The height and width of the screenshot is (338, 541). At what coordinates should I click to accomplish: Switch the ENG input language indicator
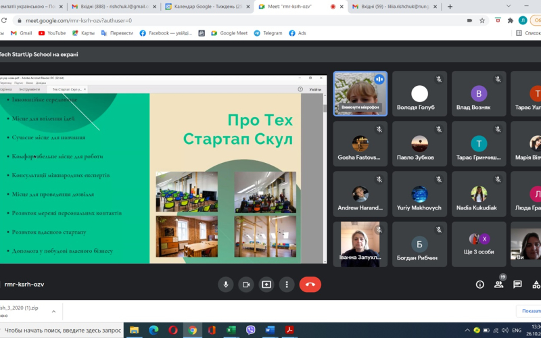click(517, 331)
